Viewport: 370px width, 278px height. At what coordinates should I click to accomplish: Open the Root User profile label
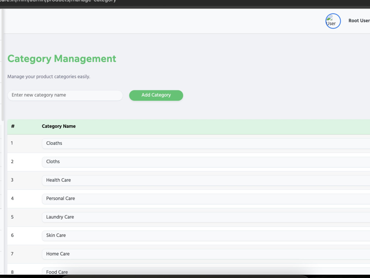(x=359, y=20)
